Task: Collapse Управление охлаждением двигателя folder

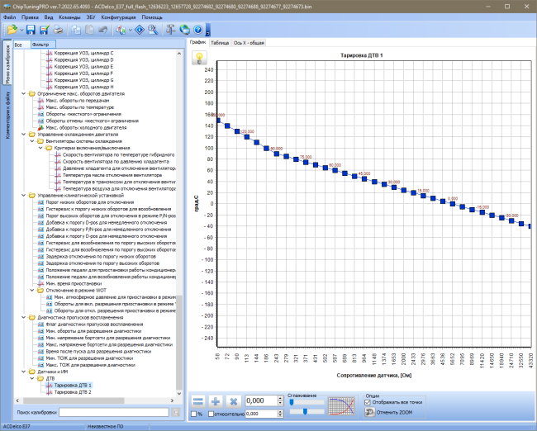Action: [24, 135]
